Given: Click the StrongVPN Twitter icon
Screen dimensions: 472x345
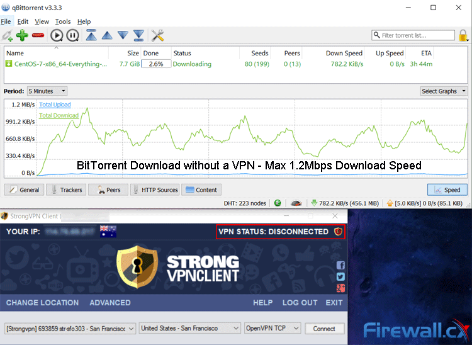Looking at the screenshot, I should pos(340,276).
